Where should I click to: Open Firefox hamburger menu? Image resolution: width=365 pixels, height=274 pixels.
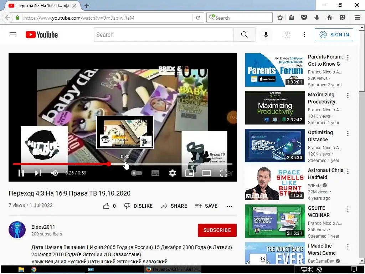coord(358,17)
